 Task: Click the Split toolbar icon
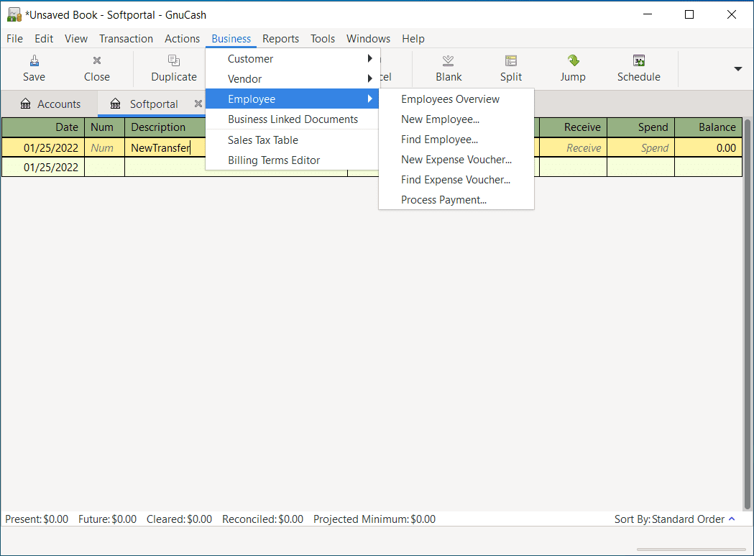coord(510,60)
